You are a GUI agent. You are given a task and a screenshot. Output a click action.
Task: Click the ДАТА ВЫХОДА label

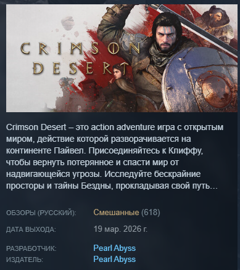click(x=31, y=229)
